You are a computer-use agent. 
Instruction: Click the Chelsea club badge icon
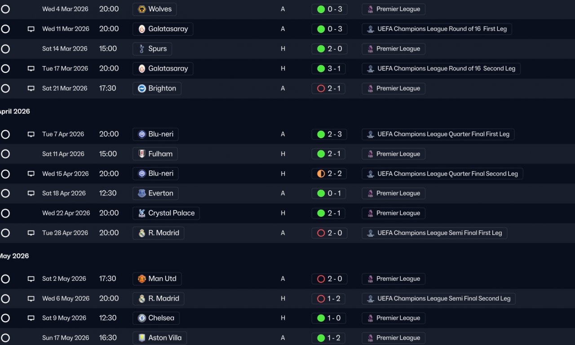[x=142, y=318]
